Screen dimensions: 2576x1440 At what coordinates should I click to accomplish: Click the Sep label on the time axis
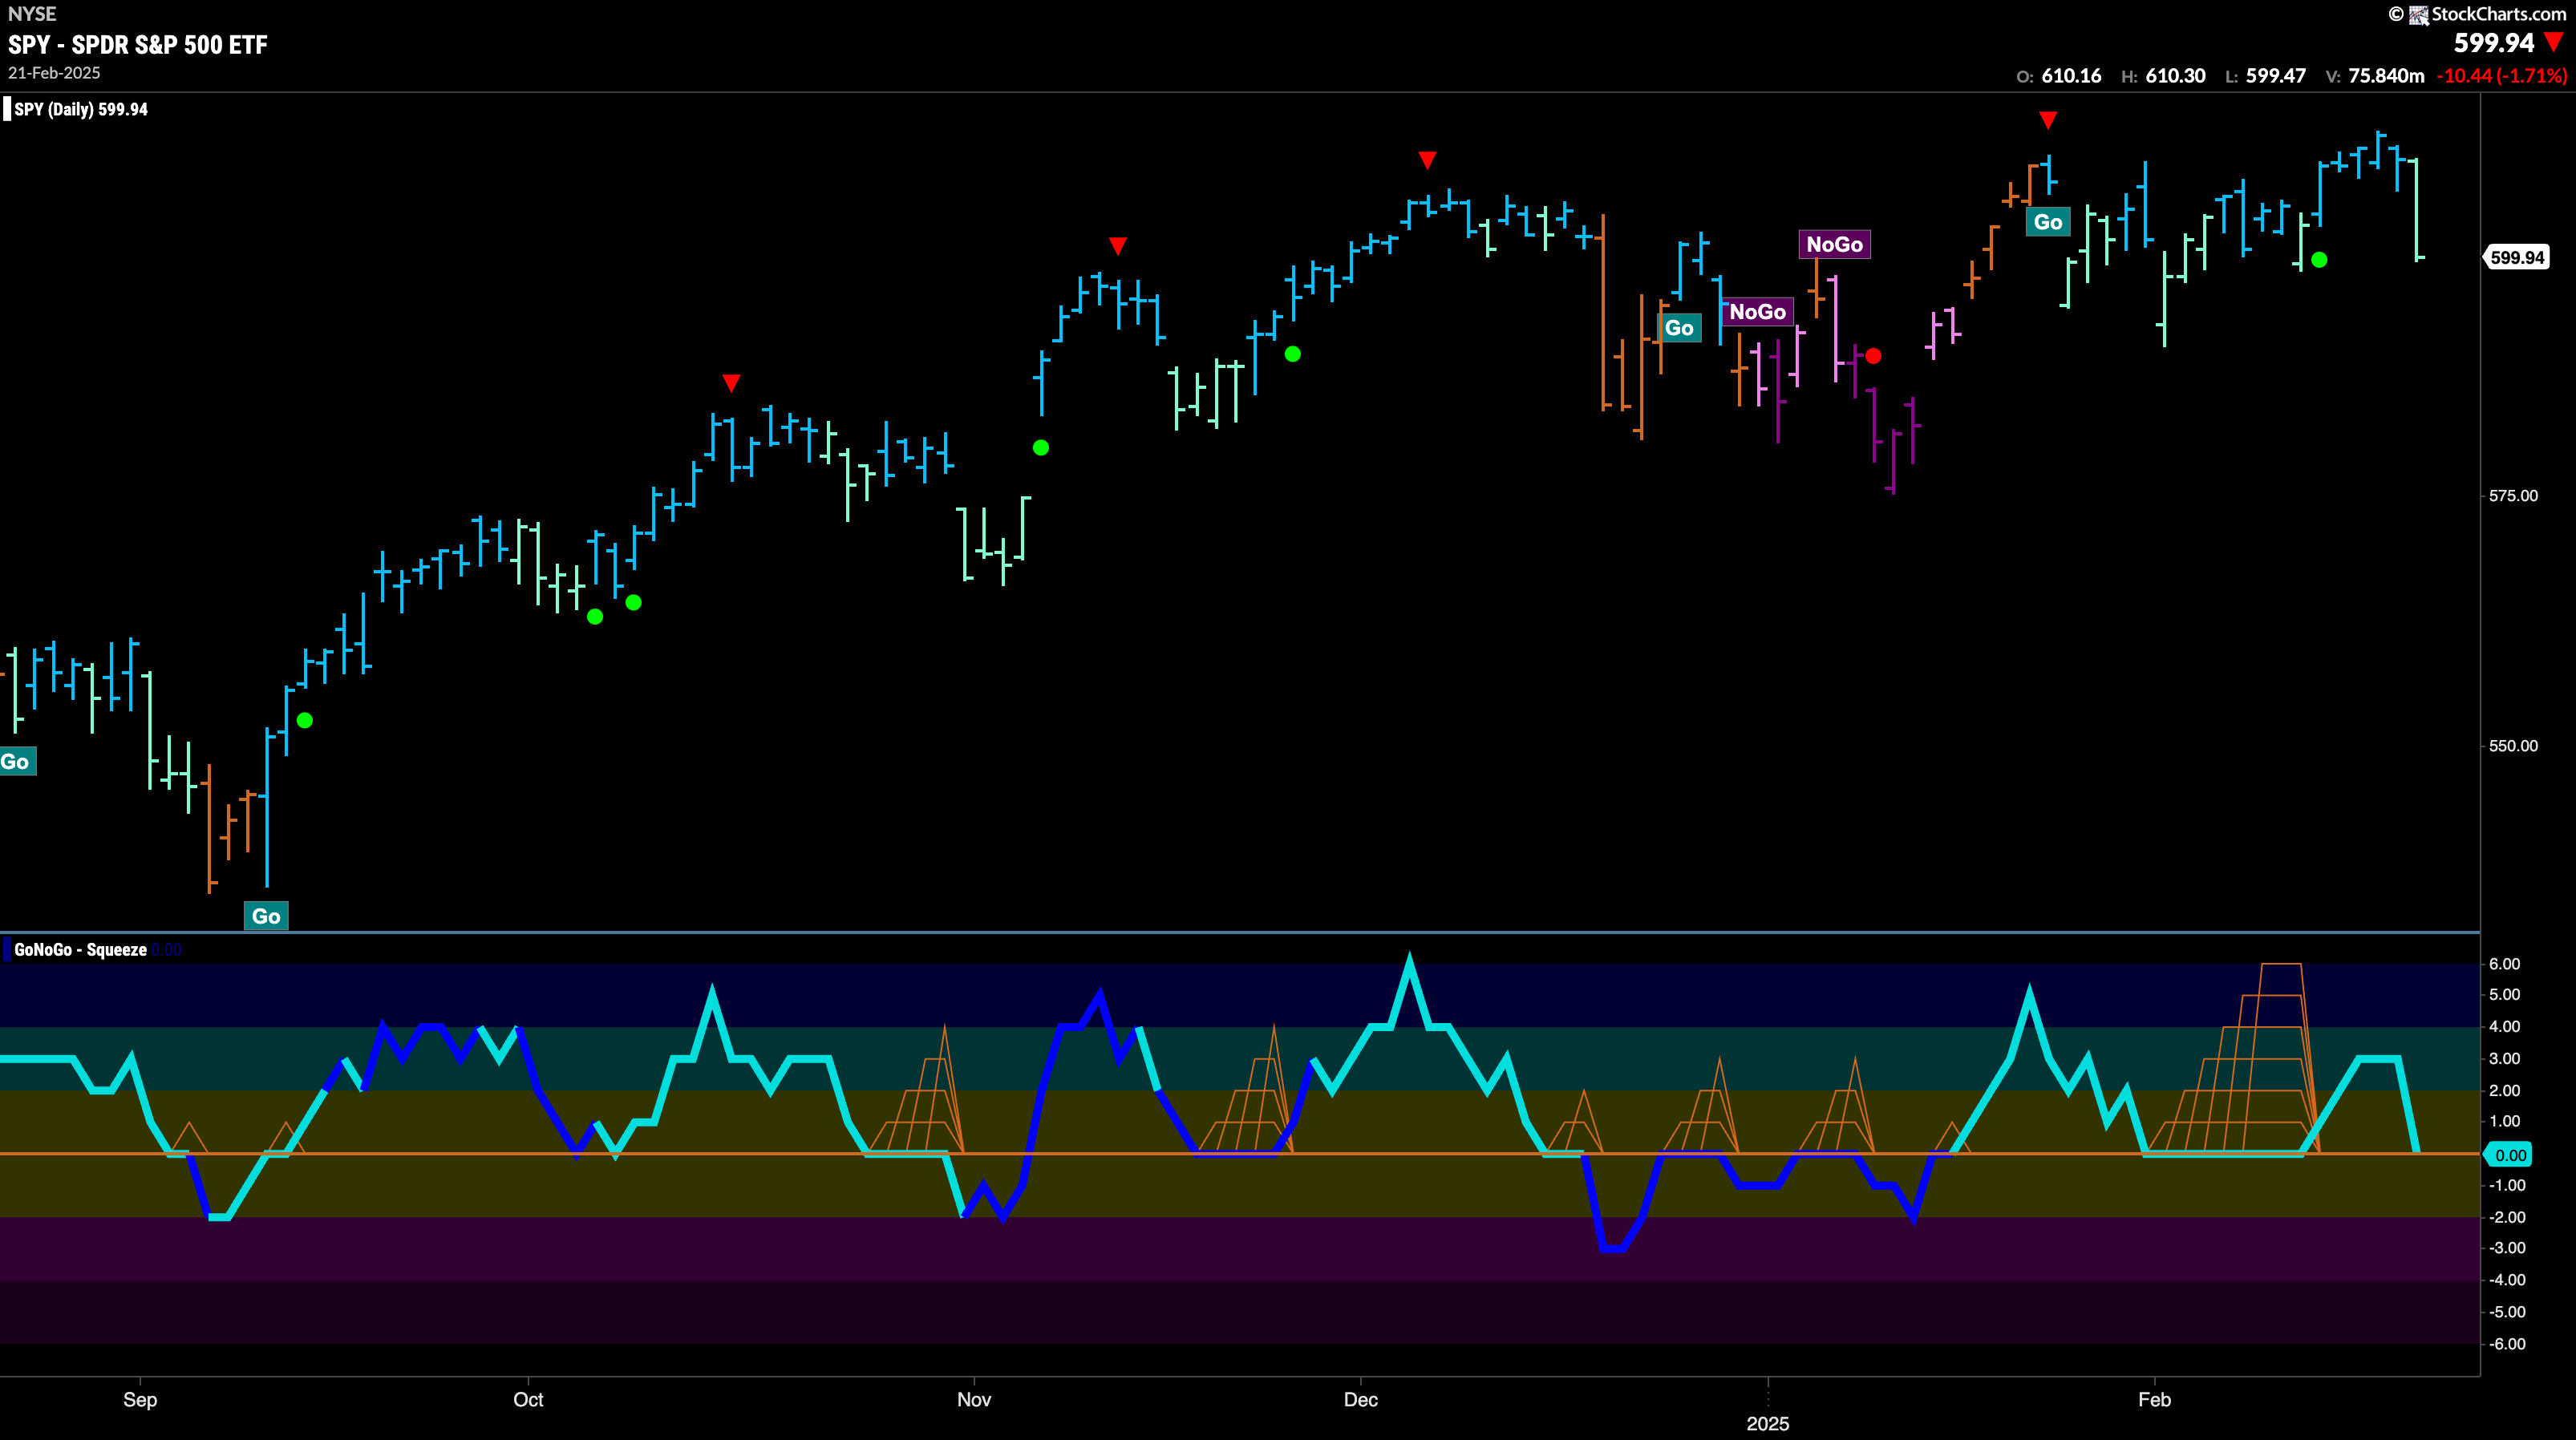coord(140,1400)
